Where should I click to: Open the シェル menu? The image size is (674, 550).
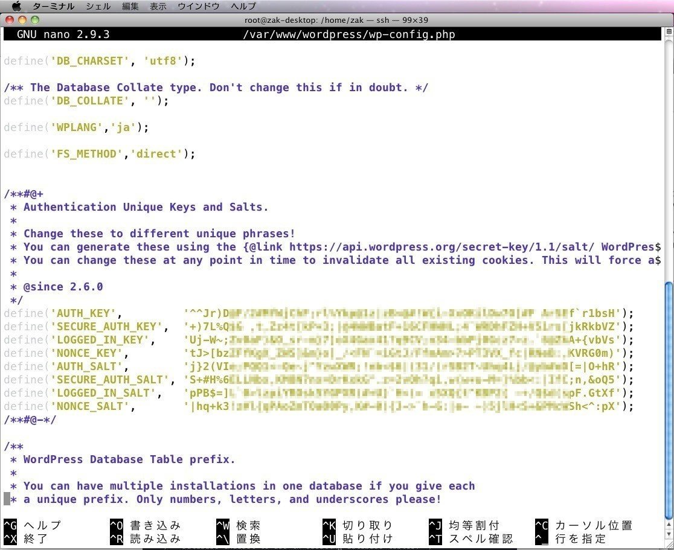click(x=98, y=7)
